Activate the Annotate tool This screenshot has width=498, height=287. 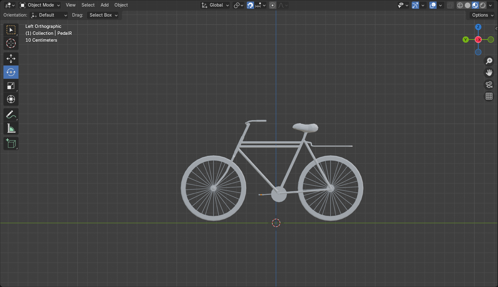pos(11,115)
